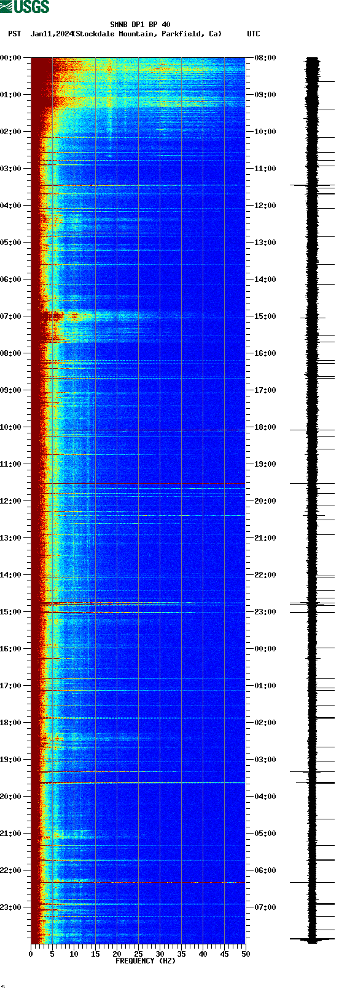Click the PST time label 19:00
339x993 pixels.
click(11, 760)
